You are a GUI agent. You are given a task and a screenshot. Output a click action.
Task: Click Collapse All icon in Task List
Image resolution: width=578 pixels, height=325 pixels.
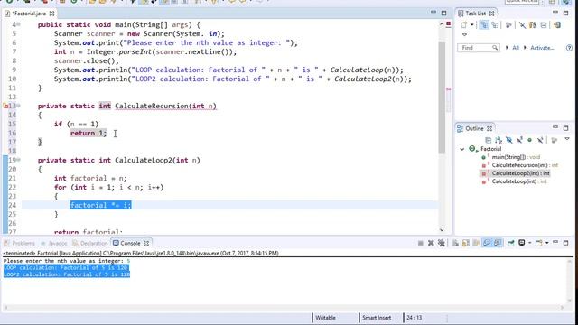[544, 25]
